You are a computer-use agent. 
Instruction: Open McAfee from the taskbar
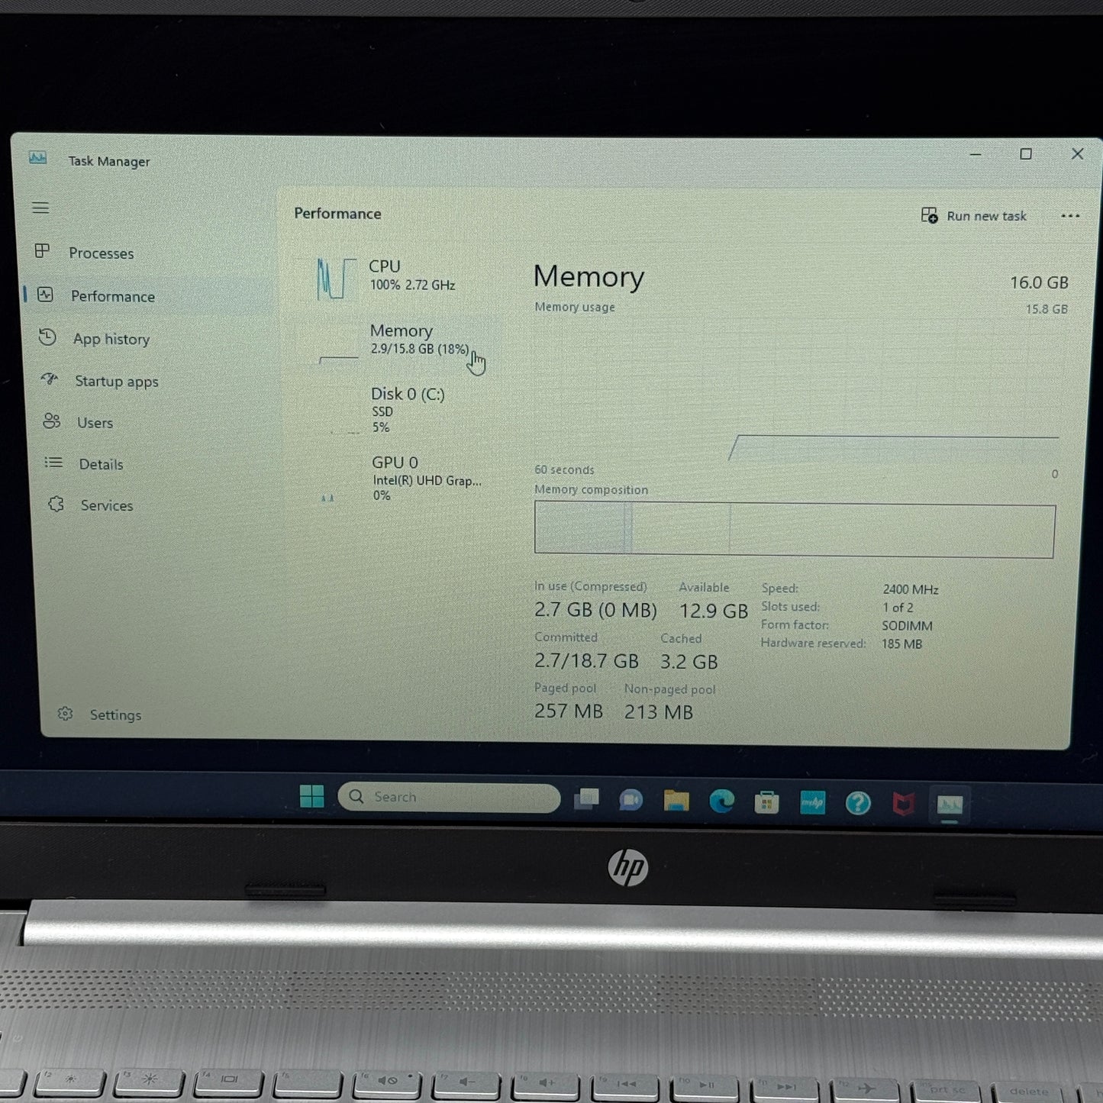pos(904,803)
